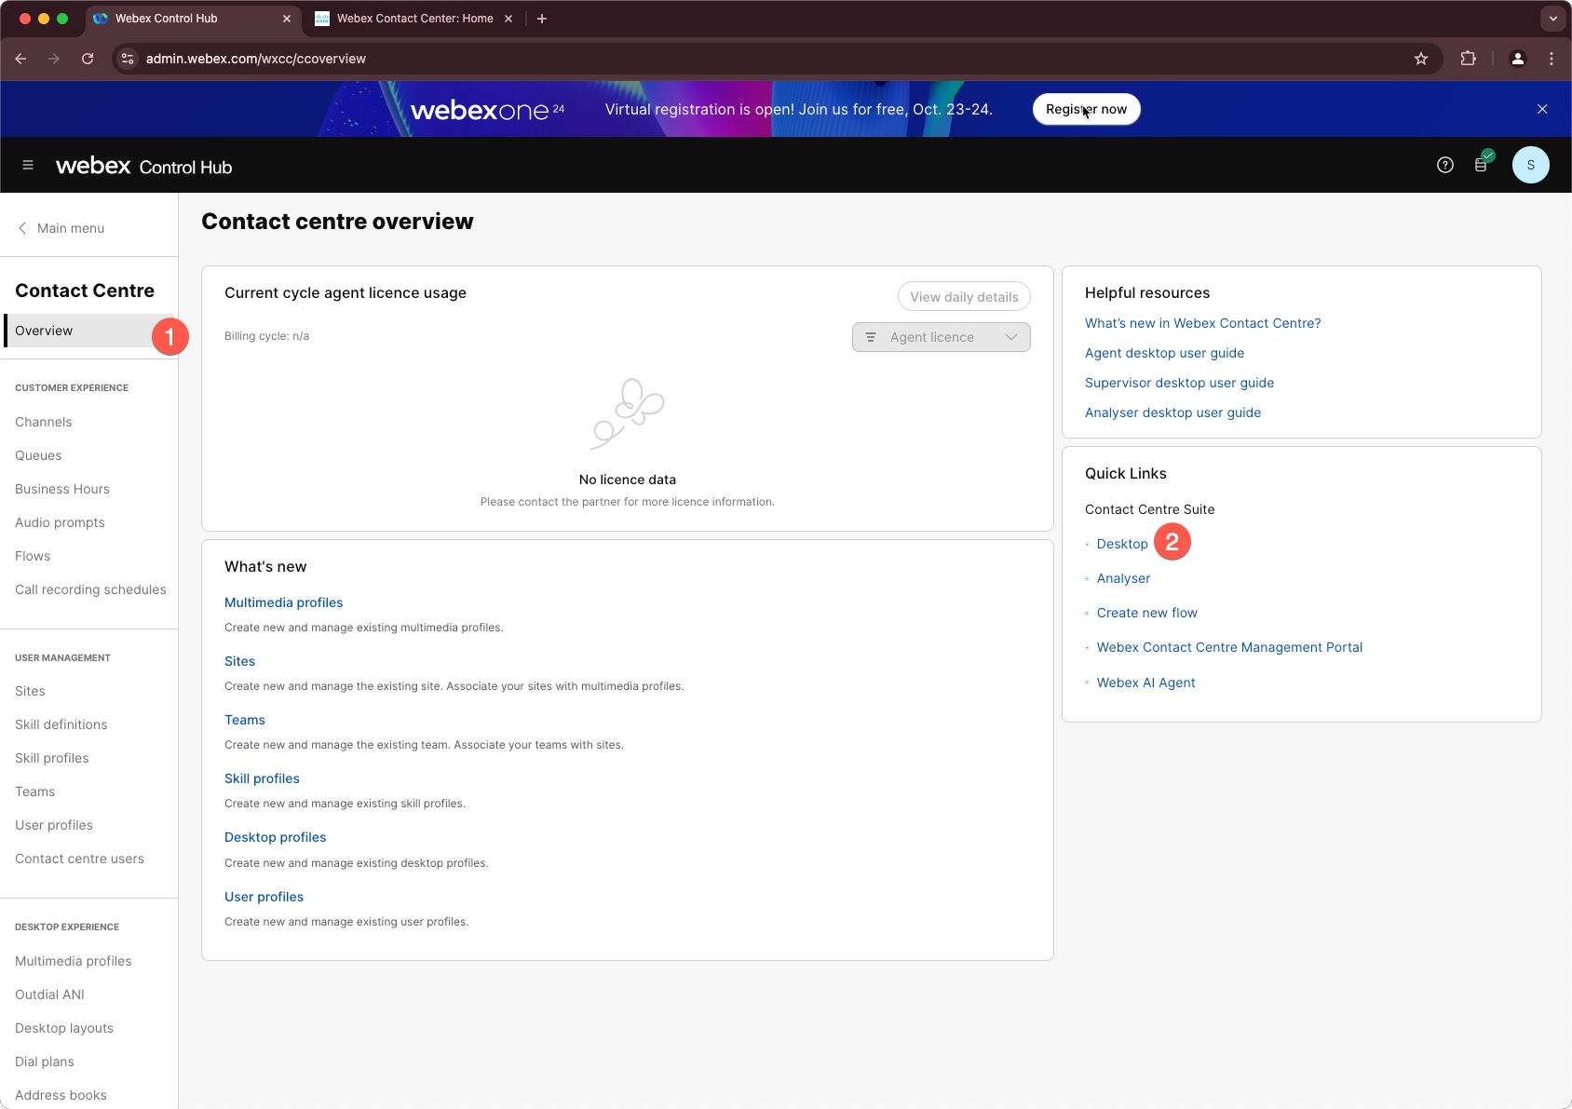Viewport: 1572px width, 1109px height.
Task: Open the Create new flow quick link
Action: tap(1146, 613)
